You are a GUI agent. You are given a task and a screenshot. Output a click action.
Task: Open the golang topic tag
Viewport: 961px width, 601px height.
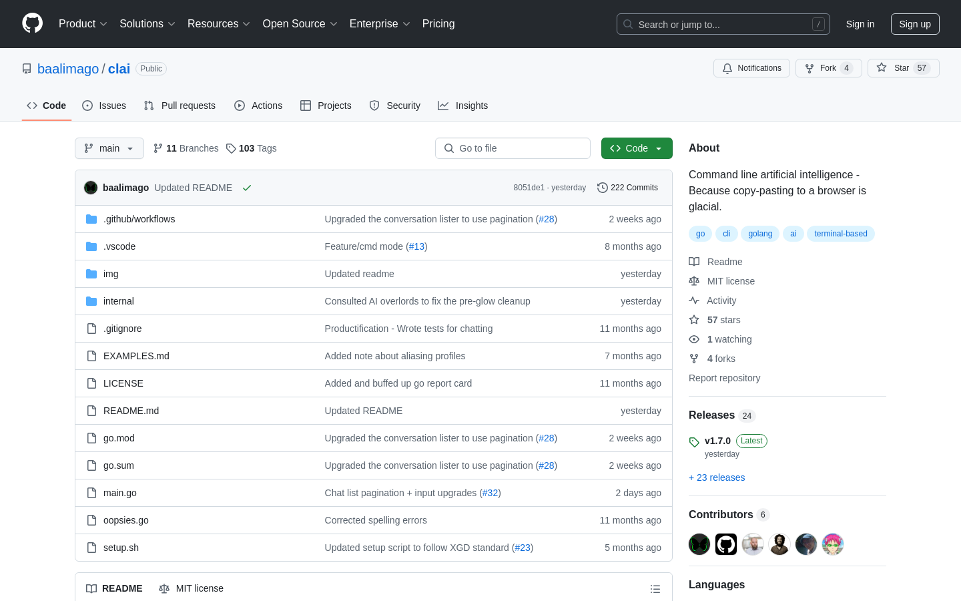point(760,234)
